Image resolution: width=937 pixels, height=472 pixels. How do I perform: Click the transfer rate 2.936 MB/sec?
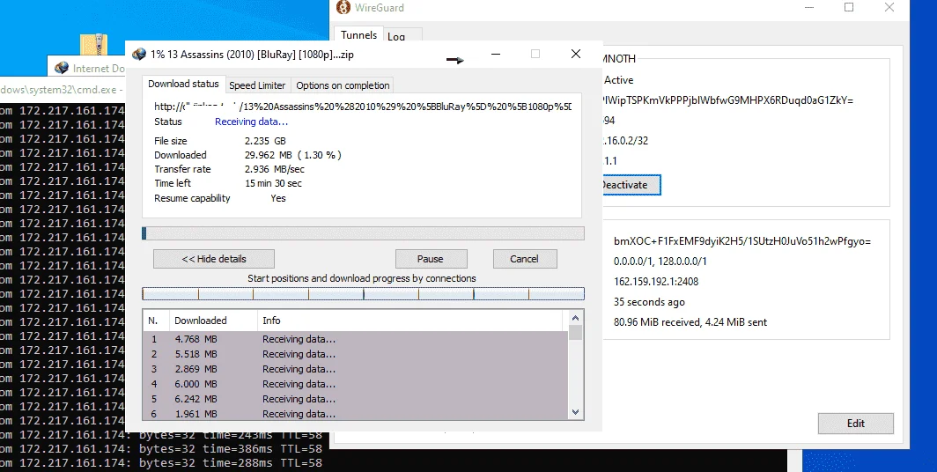pyautogui.click(x=275, y=170)
